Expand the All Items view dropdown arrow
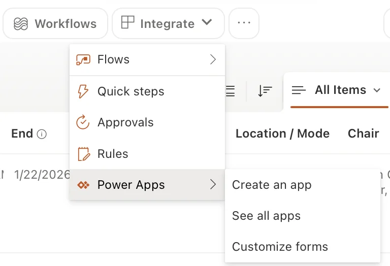 (x=377, y=90)
